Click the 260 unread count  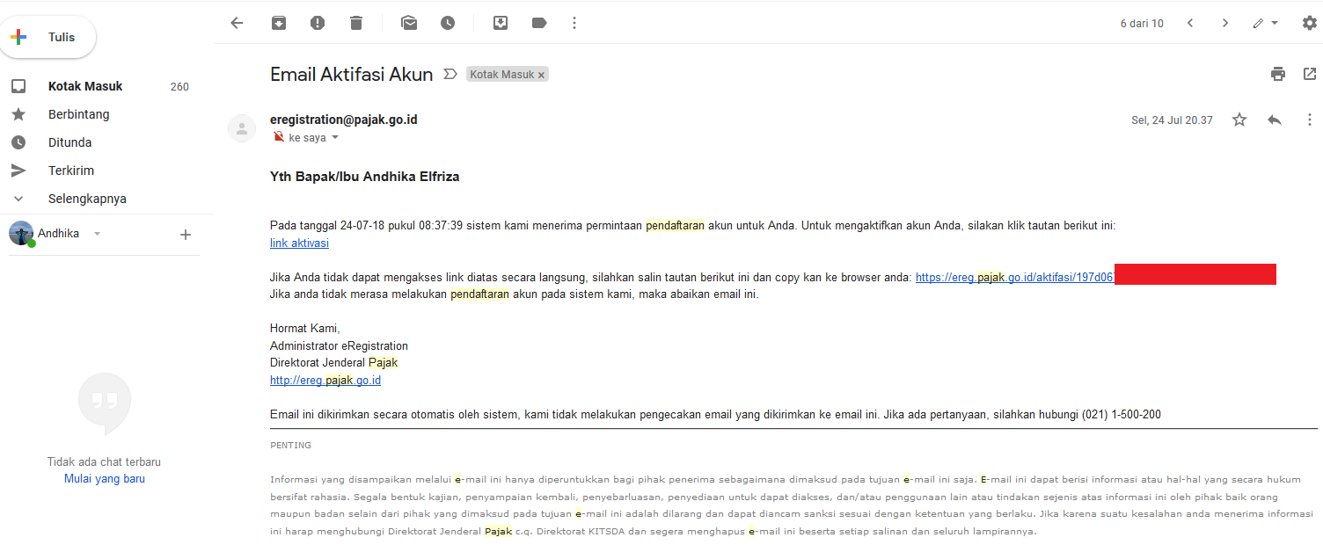click(x=179, y=87)
